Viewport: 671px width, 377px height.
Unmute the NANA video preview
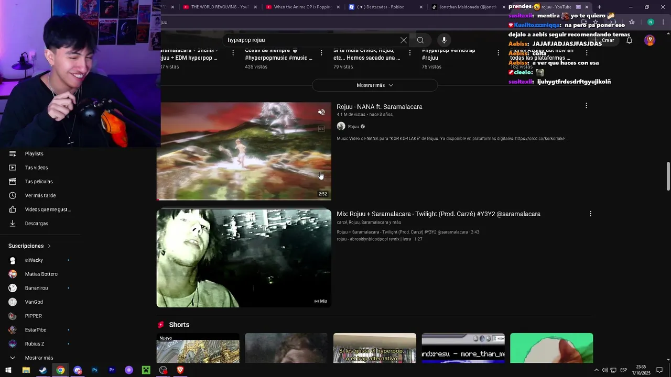point(321,112)
